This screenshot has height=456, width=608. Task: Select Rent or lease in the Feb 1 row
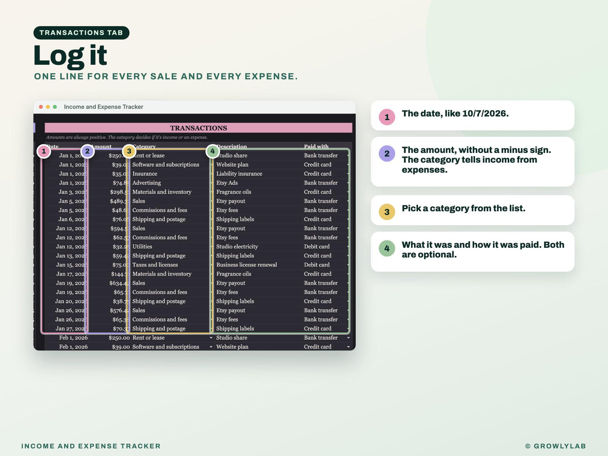click(148, 338)
